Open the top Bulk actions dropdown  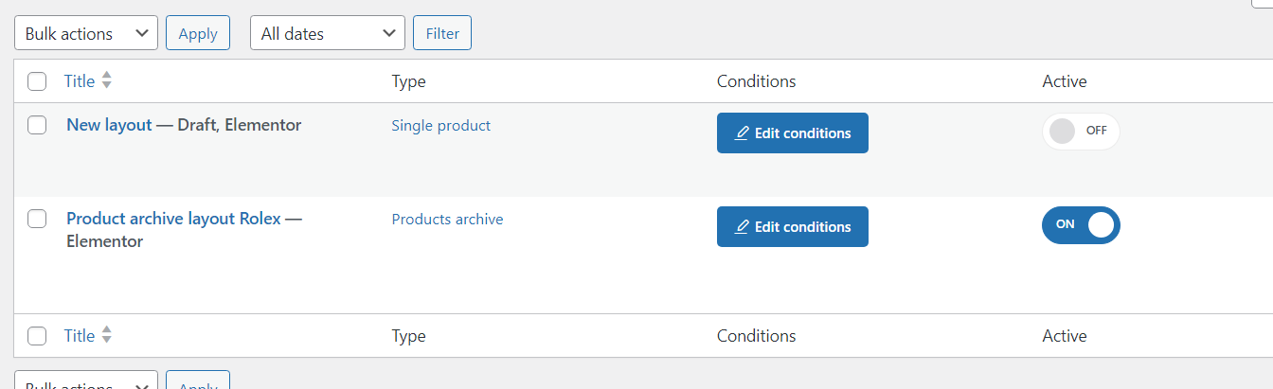(x=86, y=33)
